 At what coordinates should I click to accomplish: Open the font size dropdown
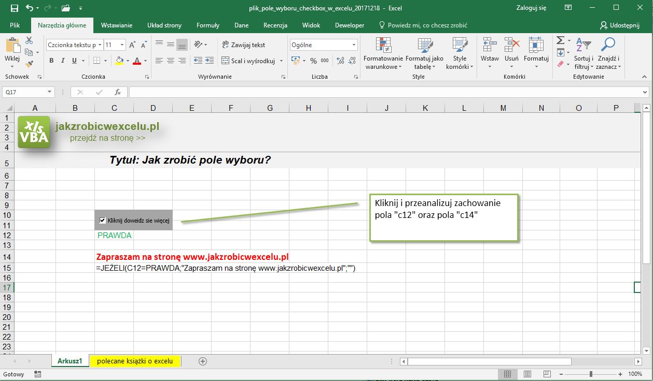tap(121, 45)
